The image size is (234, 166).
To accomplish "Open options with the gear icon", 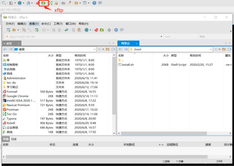I will [x=109, y=30].
